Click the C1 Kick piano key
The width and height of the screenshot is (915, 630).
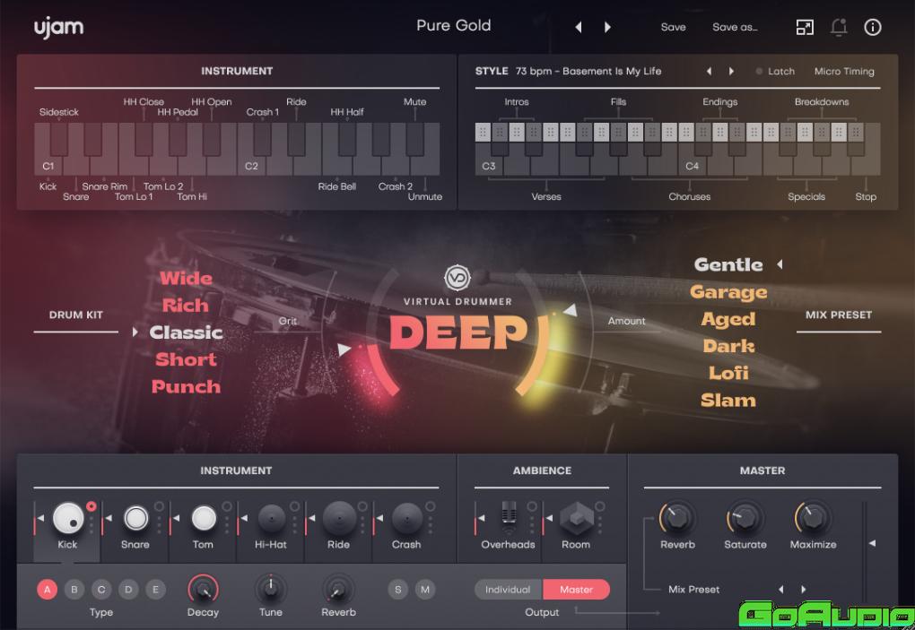click(48, 166)
